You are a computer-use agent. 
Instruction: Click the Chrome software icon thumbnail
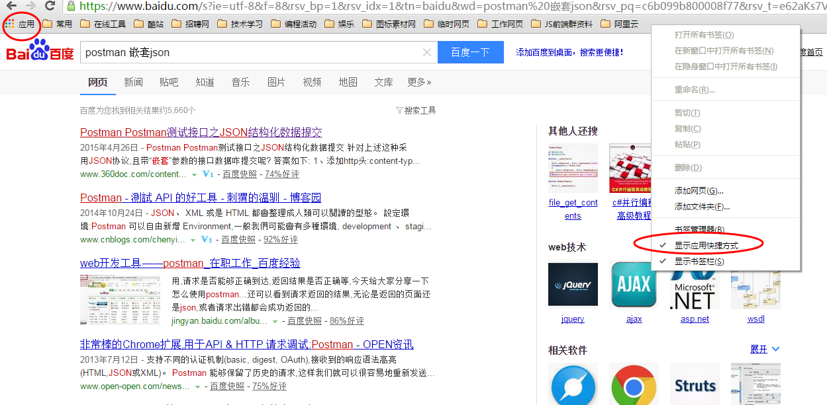tap(634, 384)
